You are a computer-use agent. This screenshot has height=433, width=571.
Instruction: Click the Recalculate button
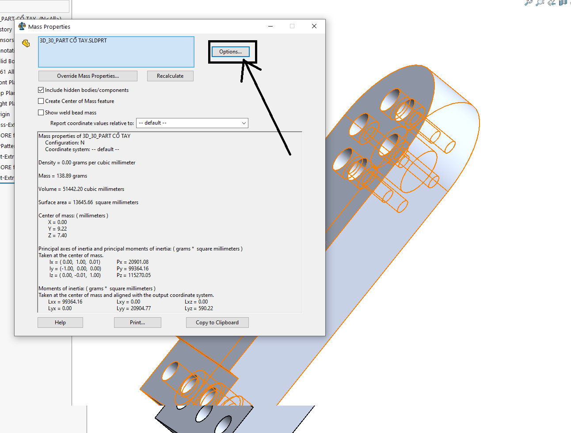click(x=170, y=76)
